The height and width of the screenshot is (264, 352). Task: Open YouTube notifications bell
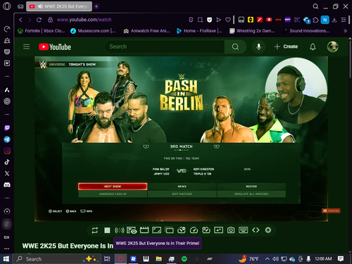[x=313, y=46]
